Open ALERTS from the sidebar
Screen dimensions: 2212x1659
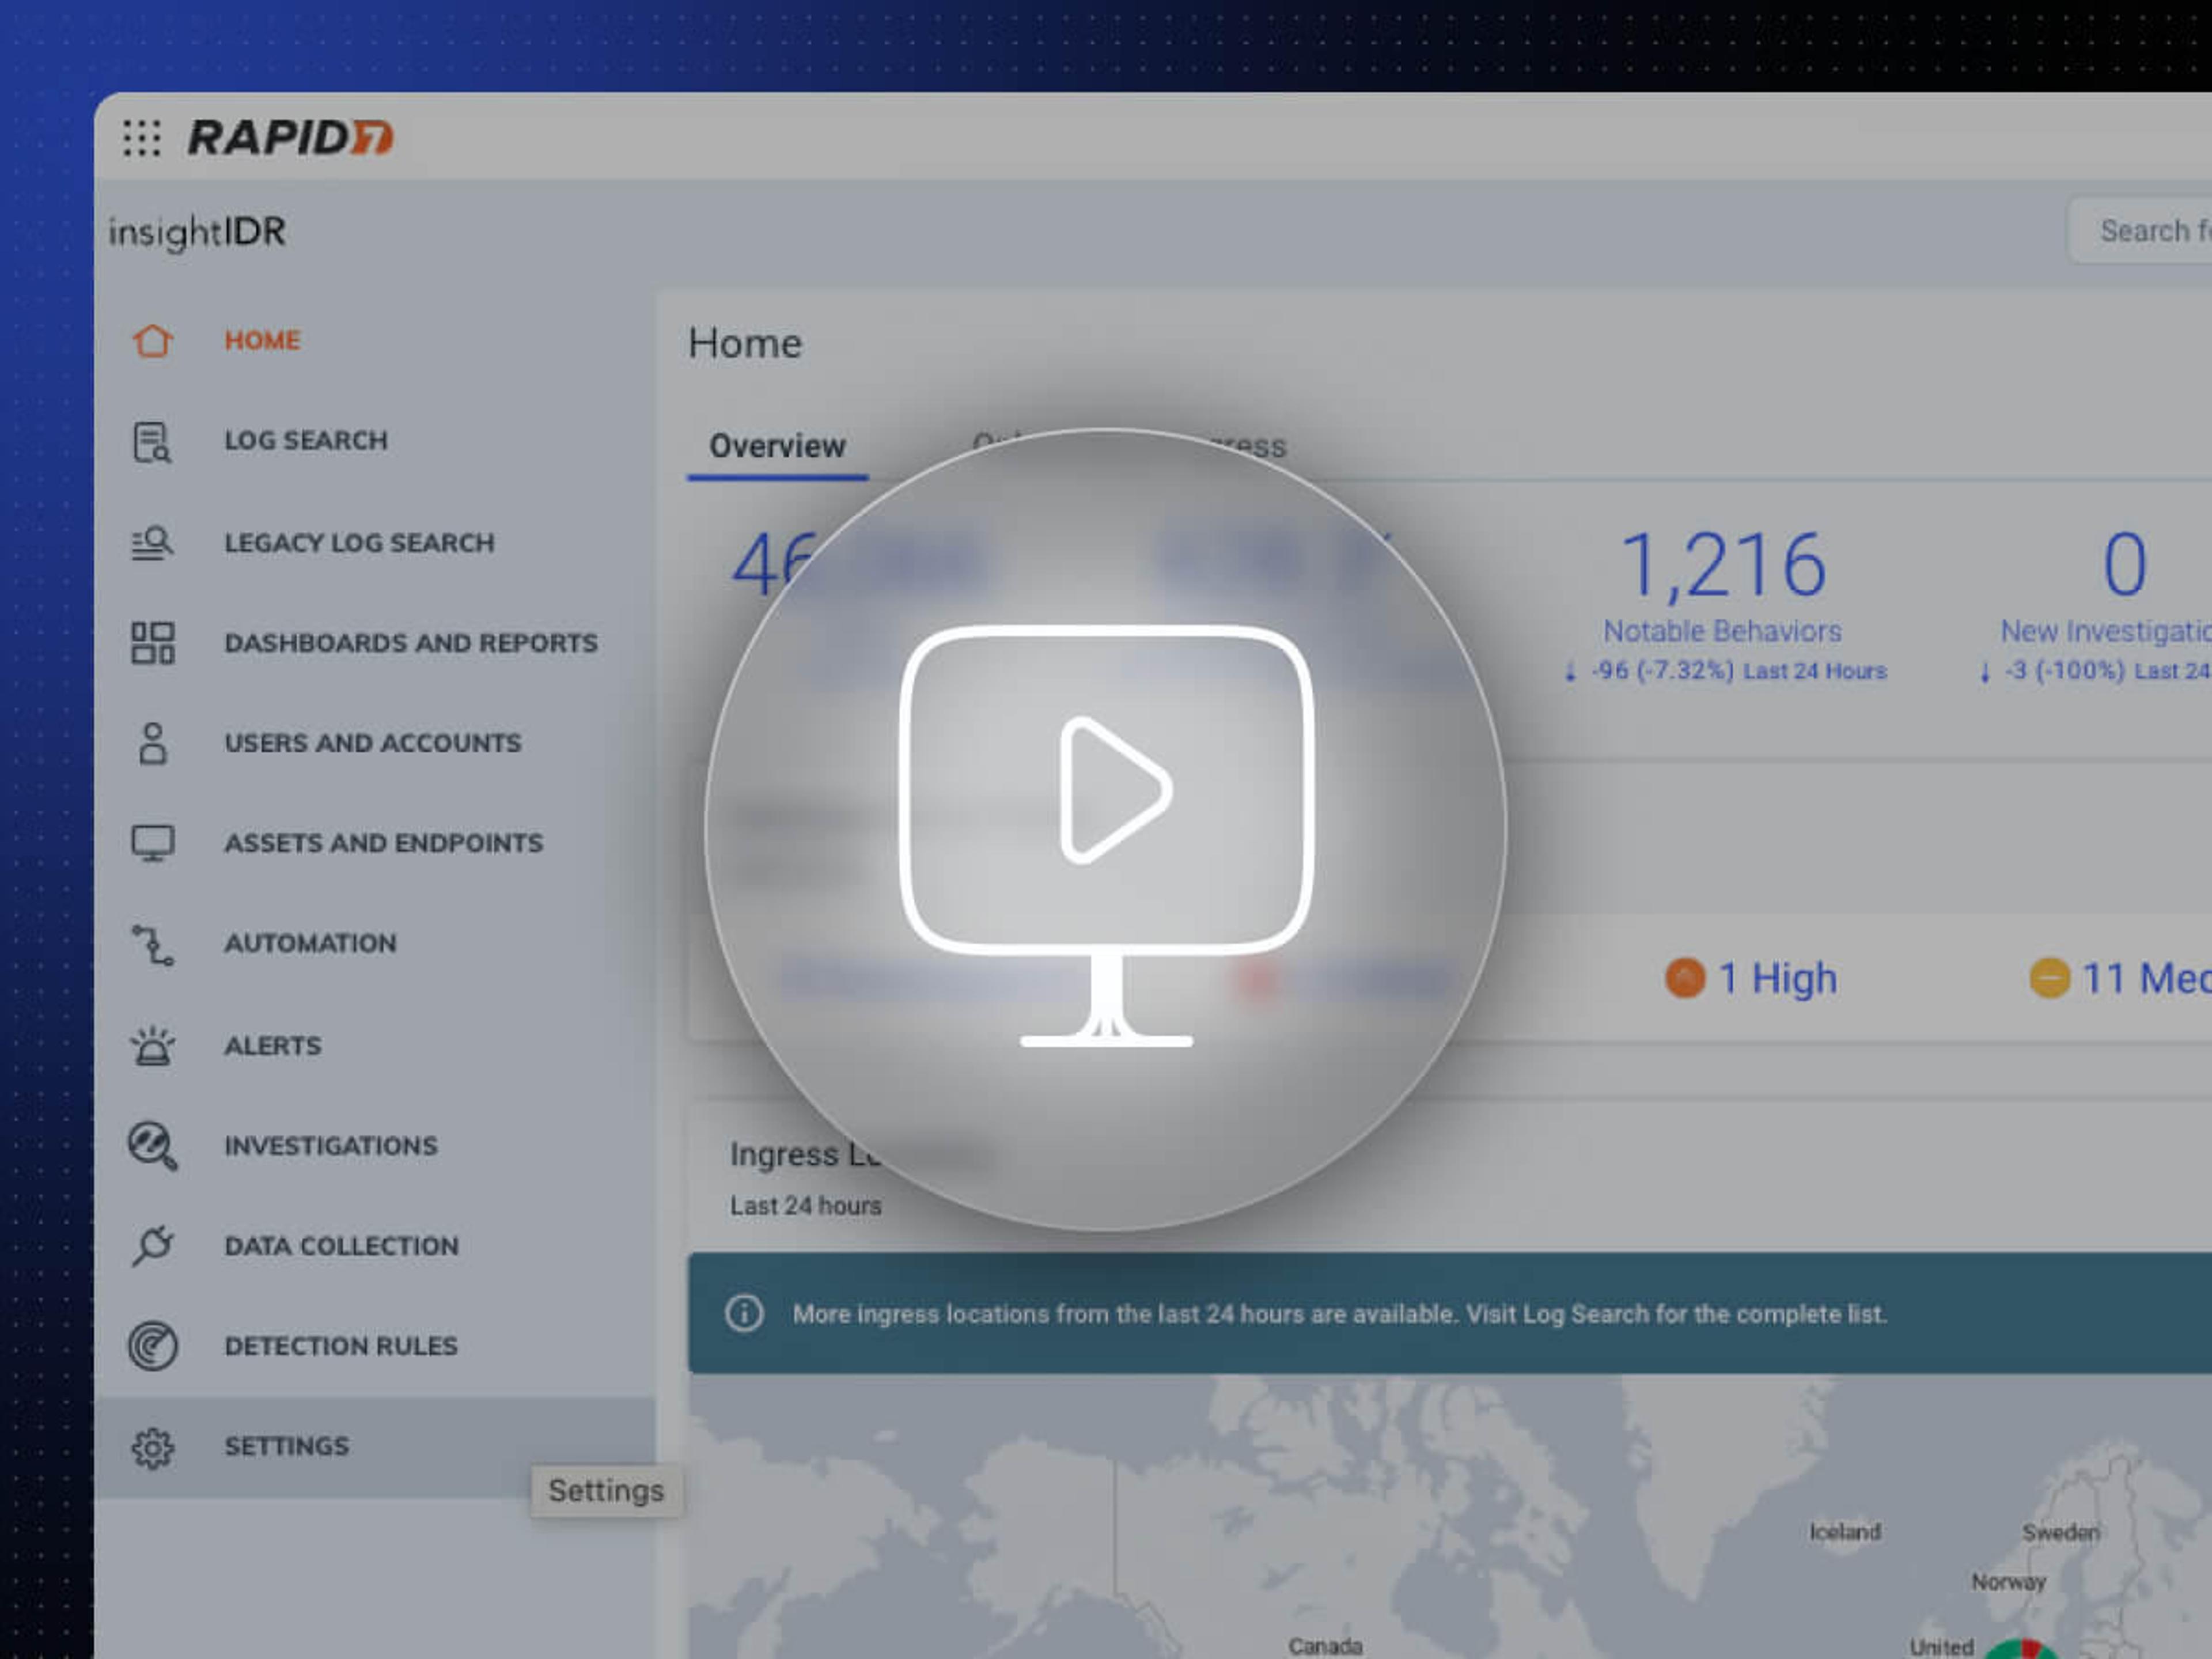pyautogui.click(x=273, y=1046)
